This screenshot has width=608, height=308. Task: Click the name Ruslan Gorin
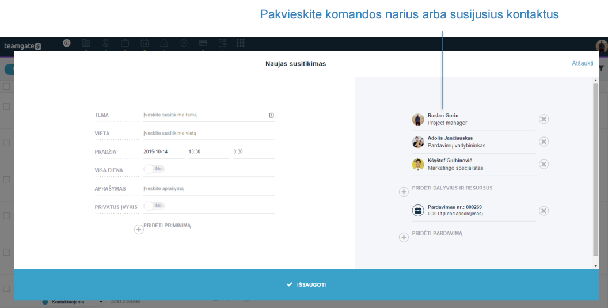(x=443, y=116)
